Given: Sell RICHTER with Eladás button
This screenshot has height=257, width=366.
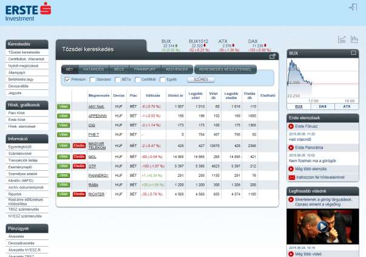Looking at the screenshot, I should pyautogui.click(x=79, y=194).
